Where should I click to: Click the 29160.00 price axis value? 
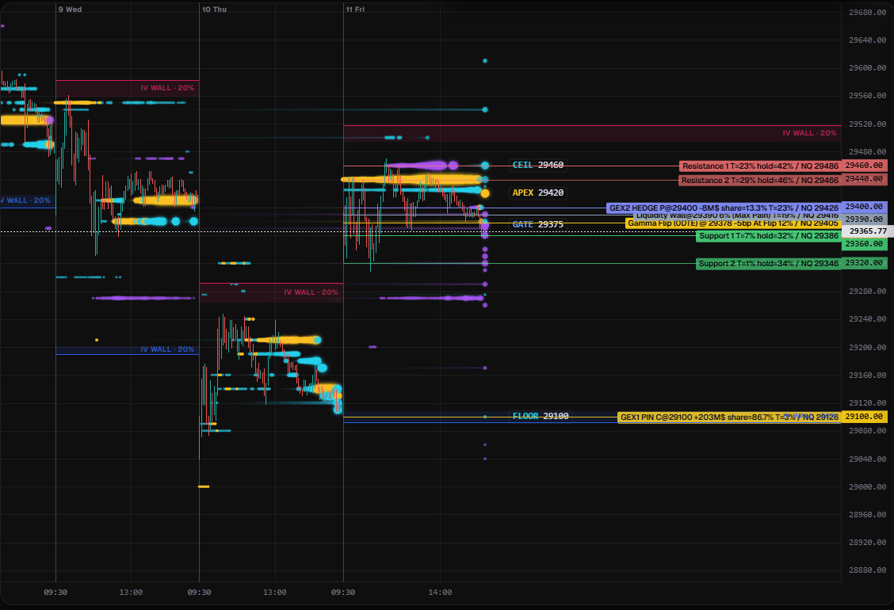pyautogui.click(x=867, y=376)
